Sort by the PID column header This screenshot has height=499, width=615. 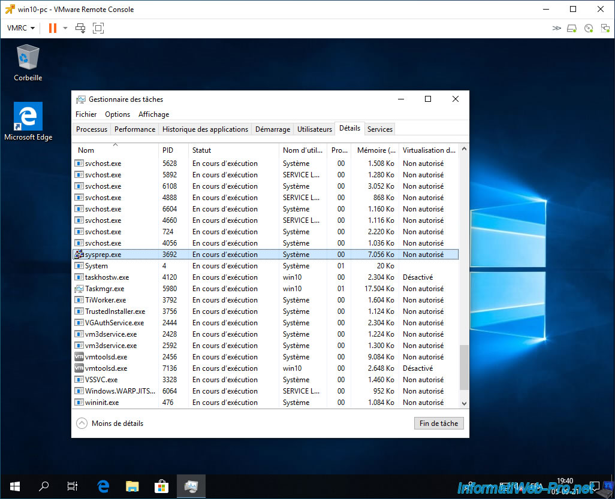pos(173,150)
